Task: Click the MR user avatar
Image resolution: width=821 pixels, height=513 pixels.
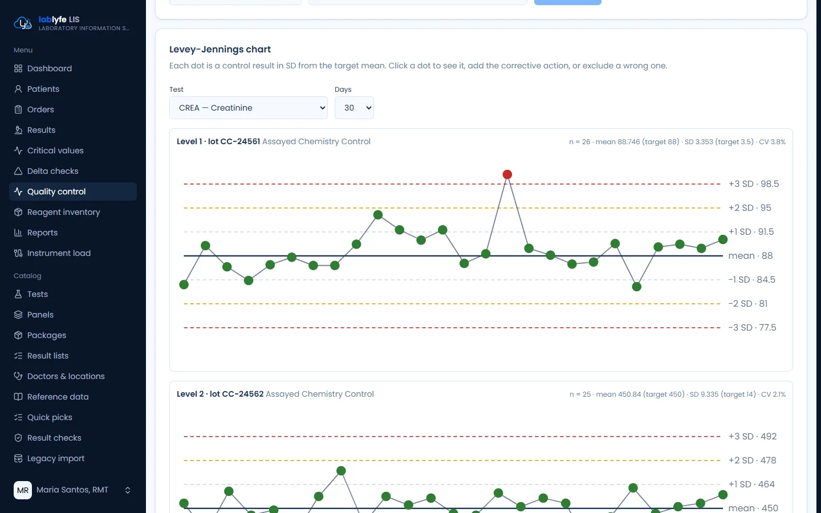Action: tap(23, 490)
